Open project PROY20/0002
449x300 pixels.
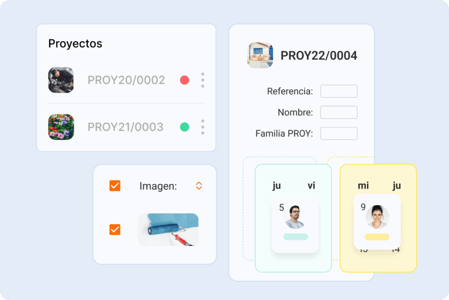[126, 80]
